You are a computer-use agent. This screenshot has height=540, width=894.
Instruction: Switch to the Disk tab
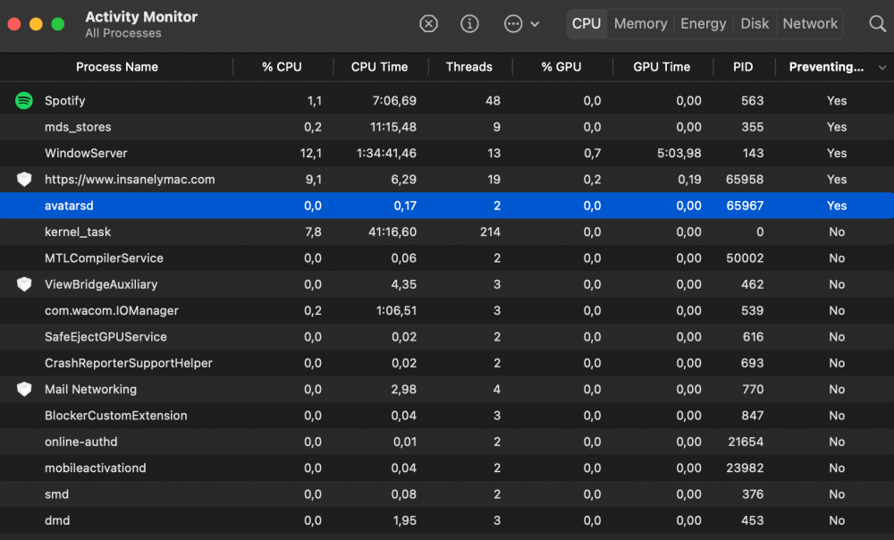pos(755,24)
